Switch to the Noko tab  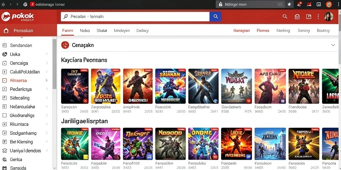[x=85, y=31]
